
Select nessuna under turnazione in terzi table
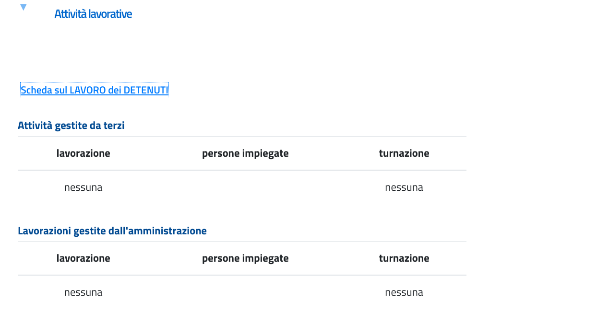404,187
